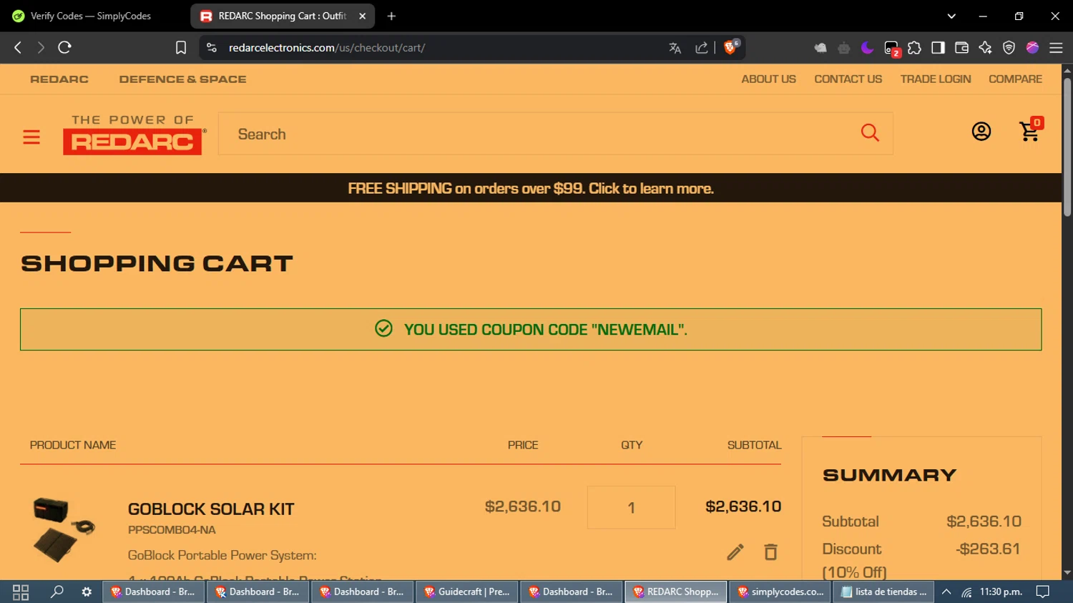Open a new browser tab
This screenshot has height=603, width=1073.
point(391,16)
